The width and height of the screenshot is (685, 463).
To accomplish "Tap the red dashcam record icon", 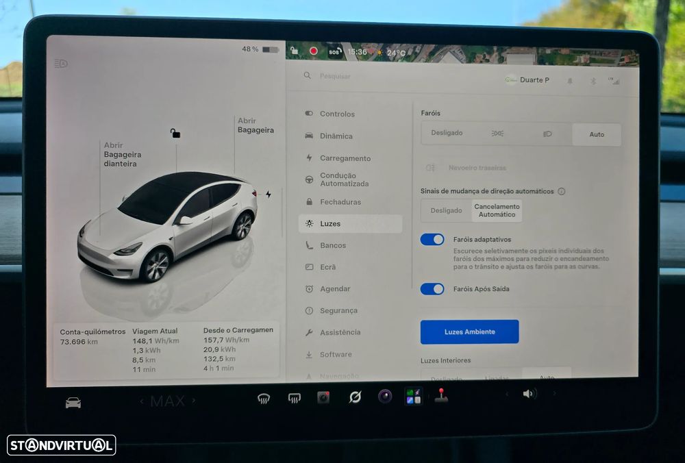I will 313,51.
